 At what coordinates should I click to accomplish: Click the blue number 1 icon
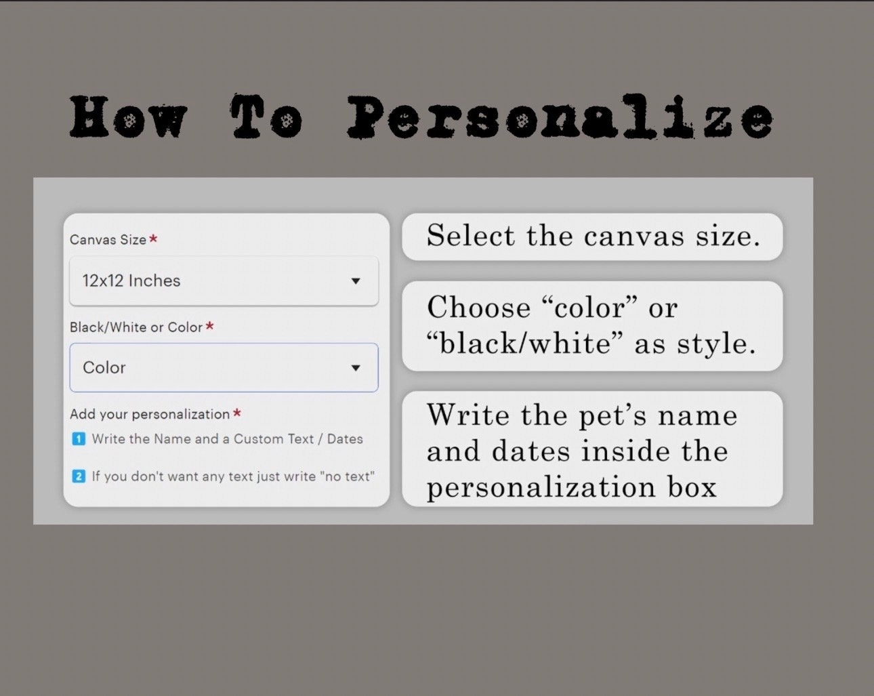(x=79, y=439)
